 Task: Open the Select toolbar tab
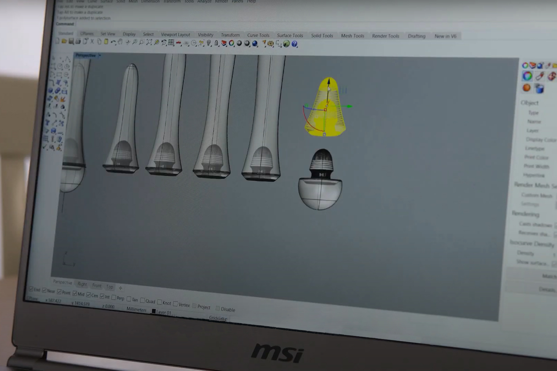point(148,34)
